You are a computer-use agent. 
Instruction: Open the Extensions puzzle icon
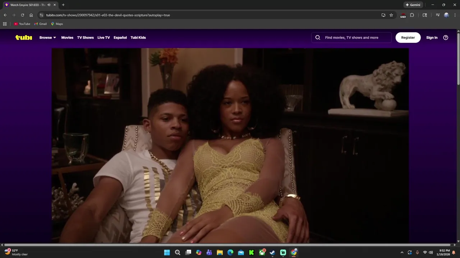click(412, 15)
